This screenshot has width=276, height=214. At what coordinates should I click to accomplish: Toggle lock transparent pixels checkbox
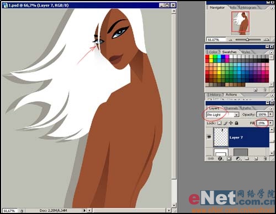coord(219,123)
